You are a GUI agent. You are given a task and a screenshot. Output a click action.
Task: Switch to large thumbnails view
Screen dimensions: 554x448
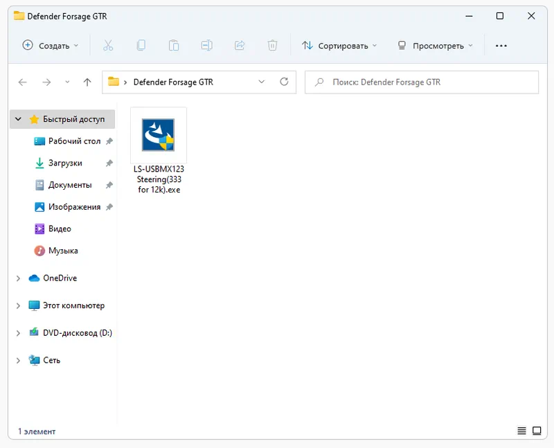click(538, 431)
